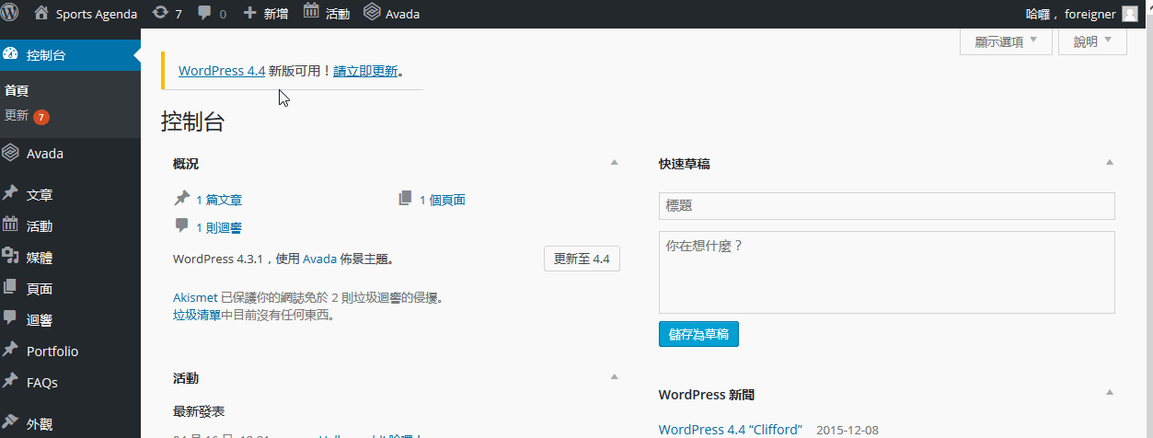Click the 外觀 appearance brush icon
This screenshot has width=1153, height=438.
click(11, 423)
